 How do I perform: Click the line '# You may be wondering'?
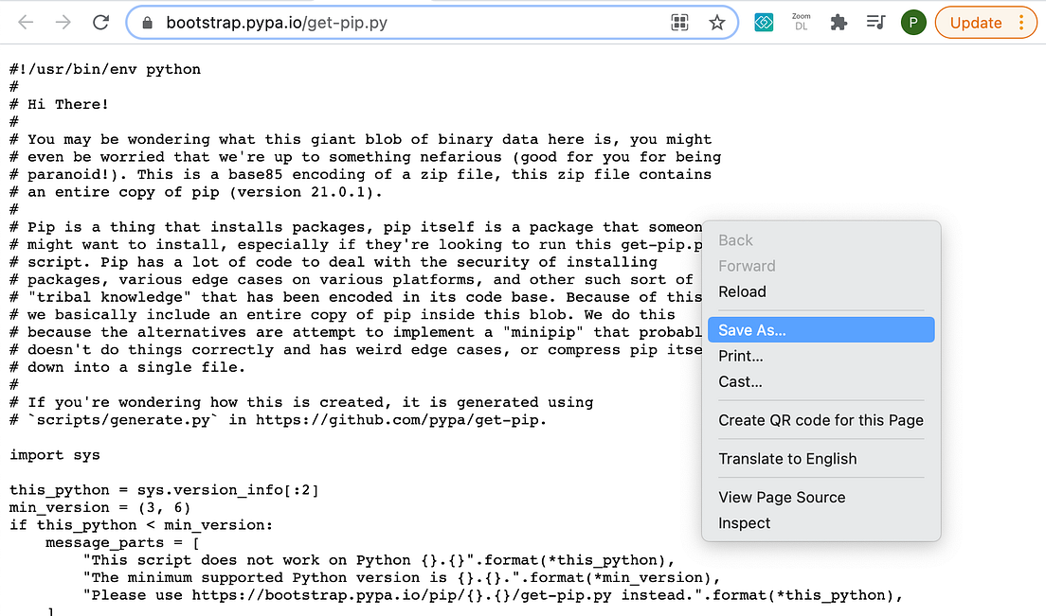tap(361, 140)
